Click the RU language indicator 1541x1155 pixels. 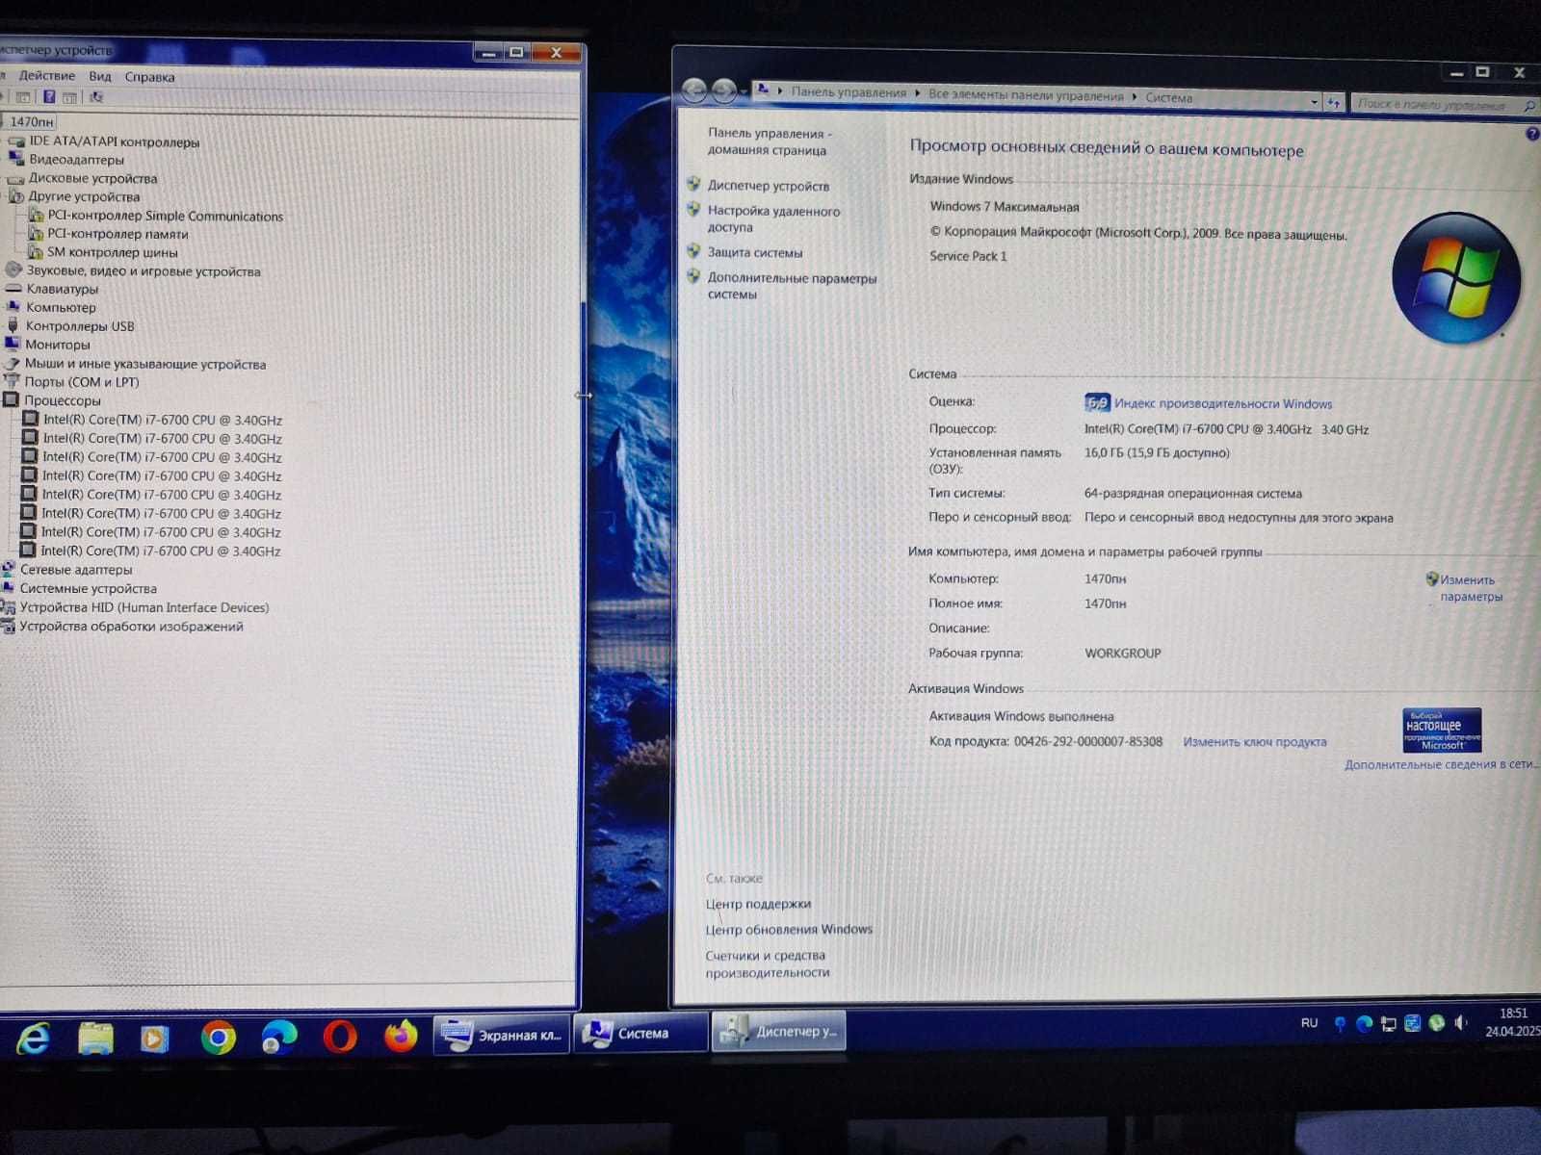tap(1309, 1023)
